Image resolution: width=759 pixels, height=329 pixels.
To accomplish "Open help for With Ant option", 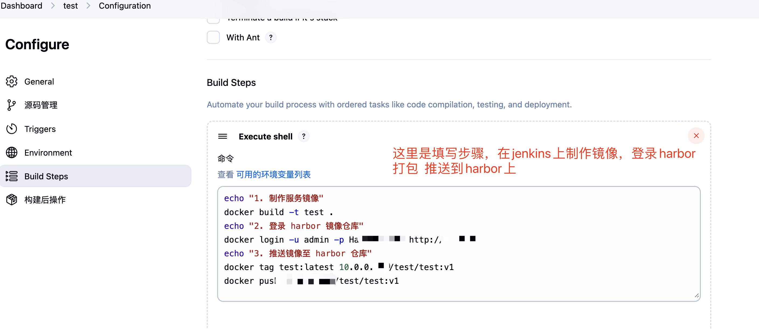I will pos(271,37).
